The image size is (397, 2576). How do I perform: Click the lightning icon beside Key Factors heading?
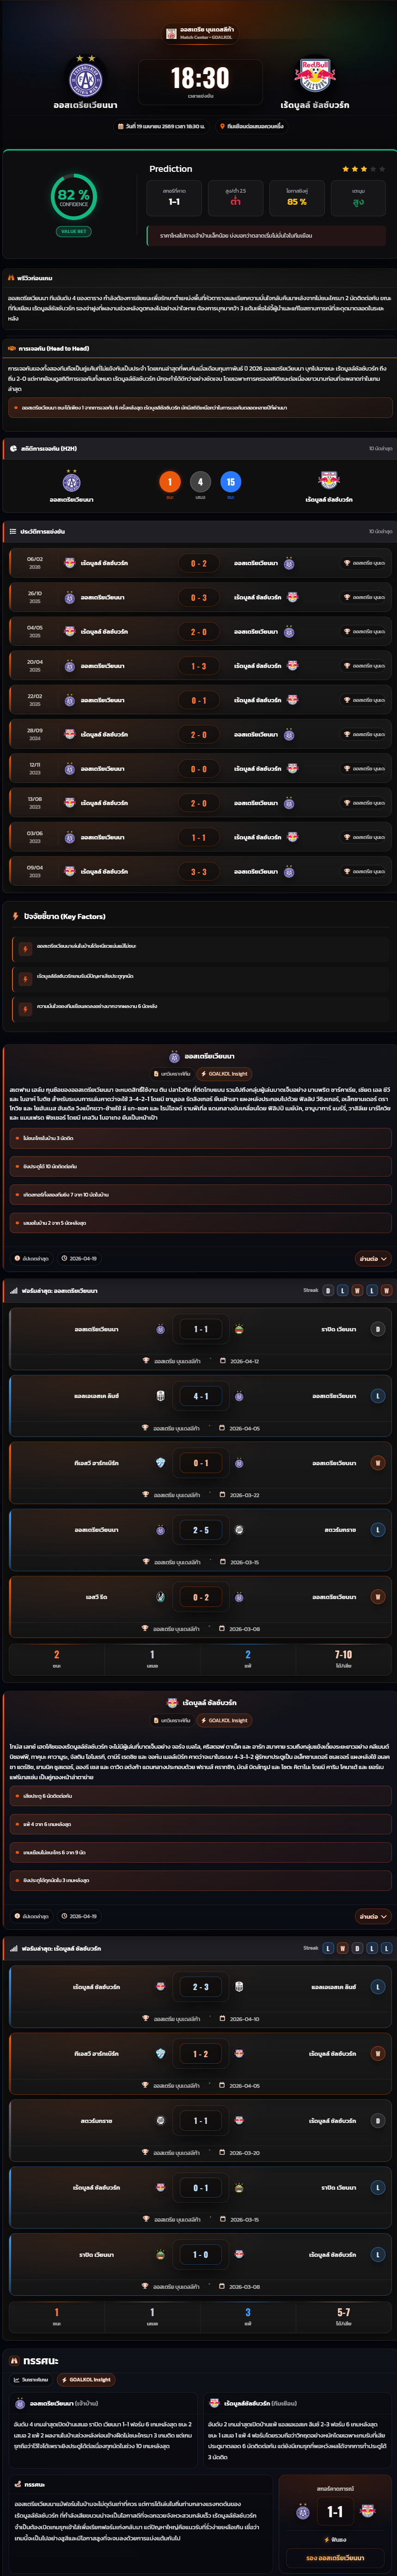click(x=15, y=916)
